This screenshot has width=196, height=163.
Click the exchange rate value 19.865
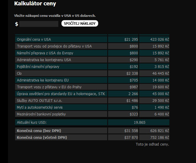pos(139,122)
